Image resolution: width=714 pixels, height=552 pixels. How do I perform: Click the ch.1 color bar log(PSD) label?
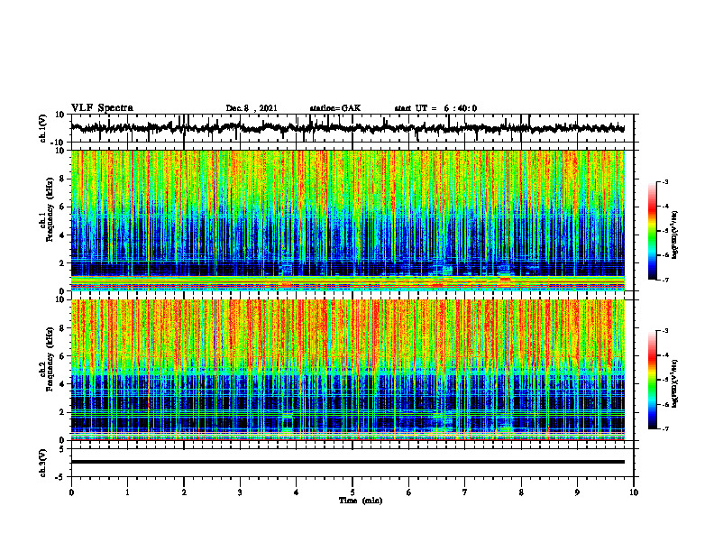[x=675, y=235]
